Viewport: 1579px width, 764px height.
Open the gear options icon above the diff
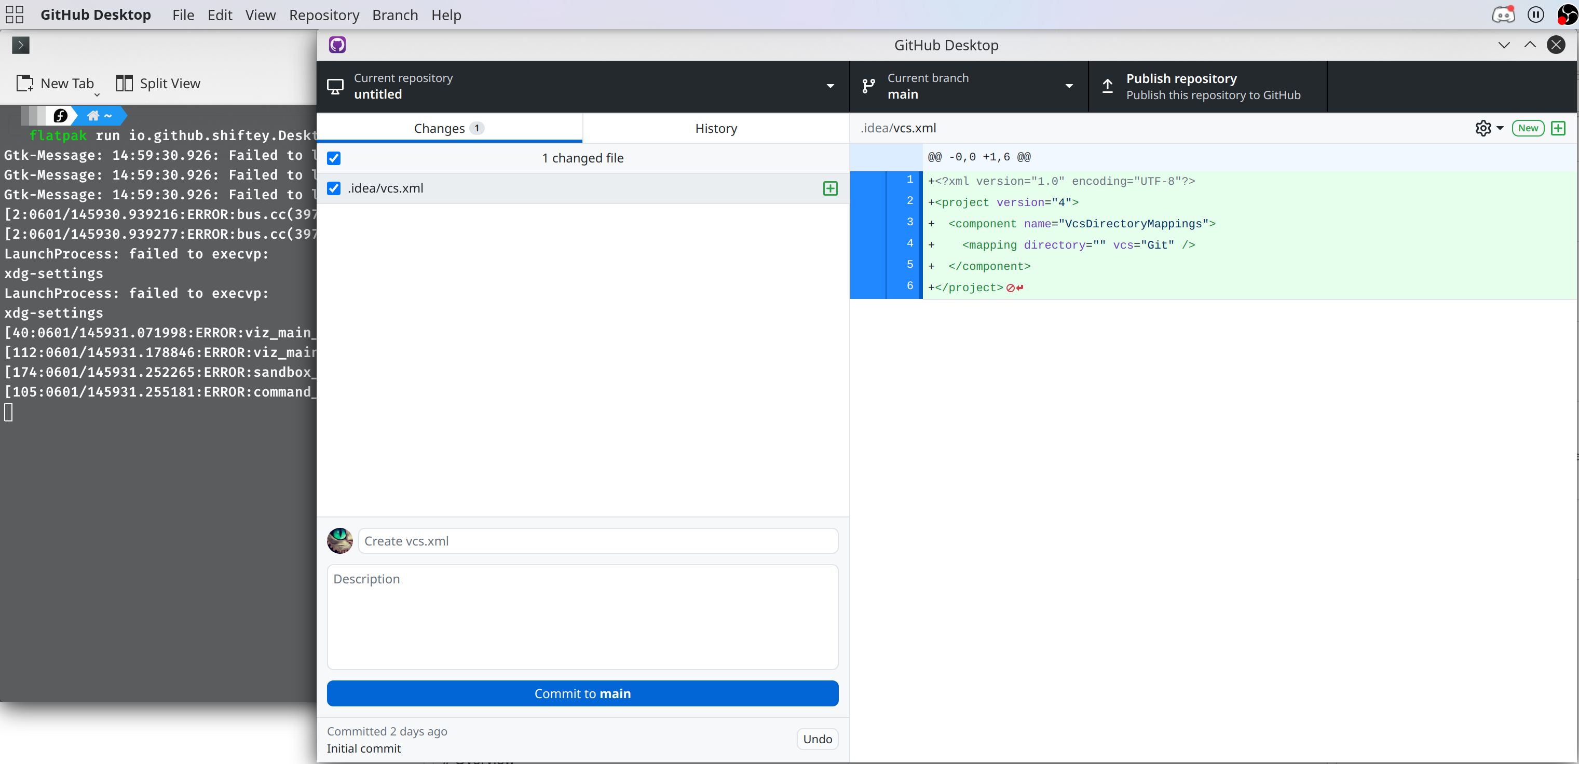coord(1484,128)
